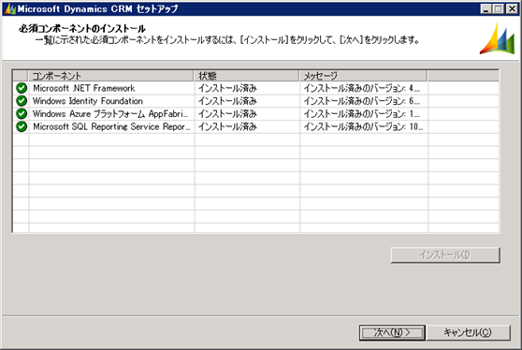Click the version message ending in 4...
Viewport: 522px width, 350px height.
click(x=362, y=88)
